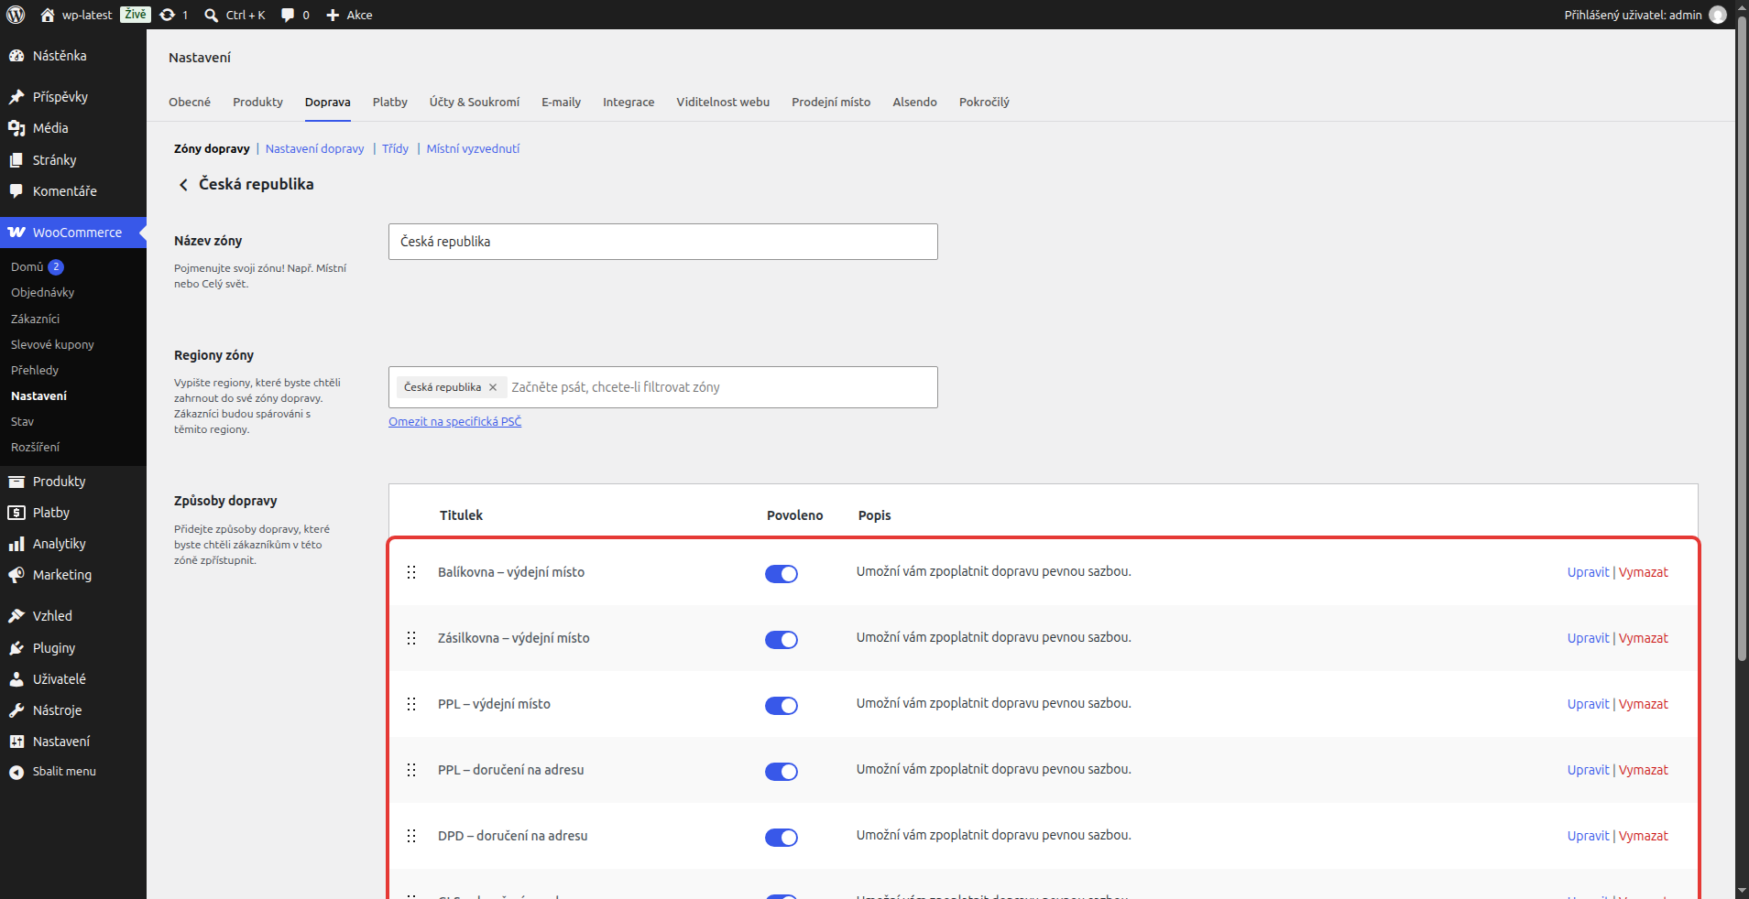
Task: Toggle PPL – výdejní místo enabled switch
Action: tap(782, 706)
